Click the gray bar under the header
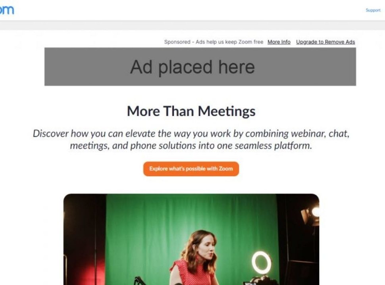Screen dimensions: 385x285 [x=192, y=25]
